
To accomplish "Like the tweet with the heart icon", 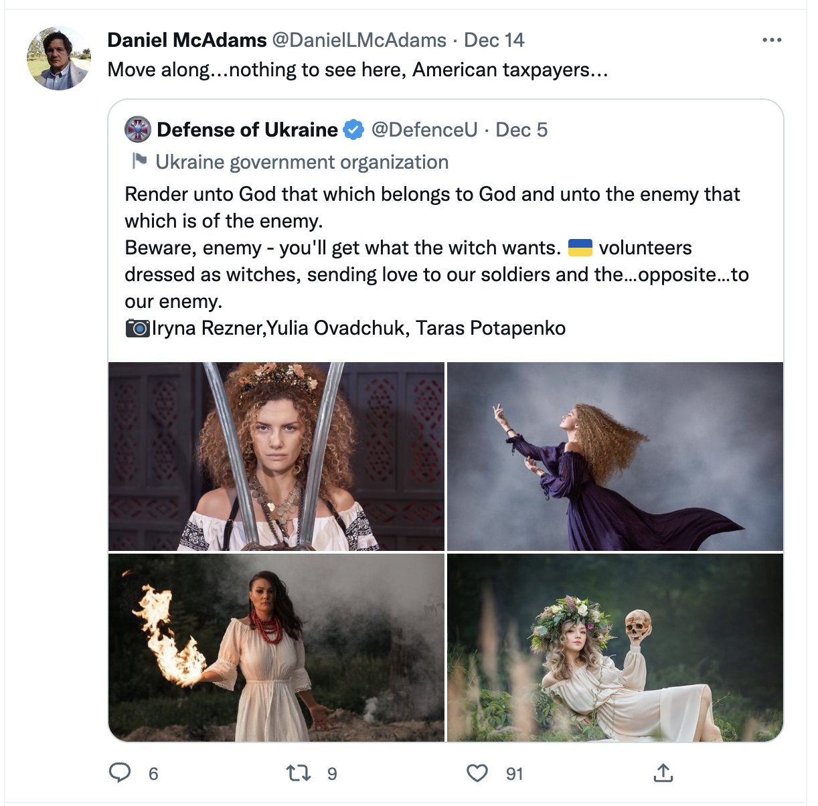I will point(477,773).
